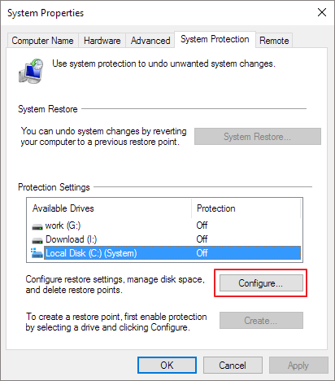The image size is (335, 381).
Task: Select the System Protection tab
Action: point(215,40)
